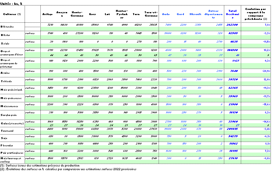Viewport: 272px width, 172px height.
Task: Click the 'Orge et escourgeon de printemps' row label
Action: 9,63
